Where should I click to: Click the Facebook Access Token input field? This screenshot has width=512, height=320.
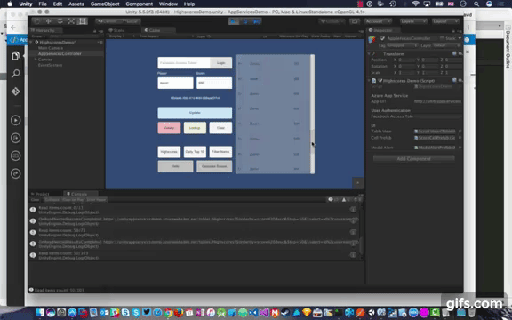coord(184,63)
